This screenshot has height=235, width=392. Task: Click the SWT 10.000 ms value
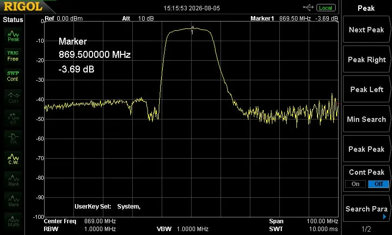[323, 229]
